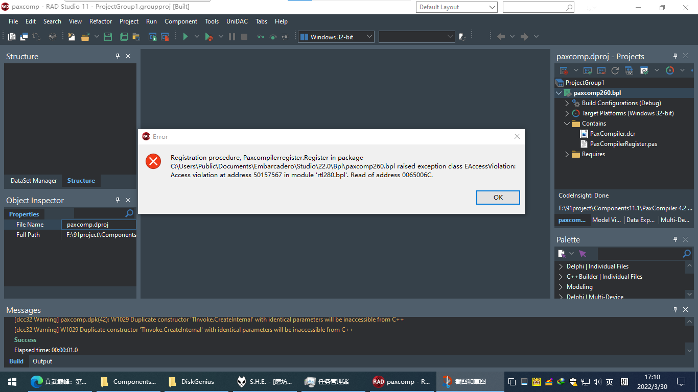The width and height of the screenshot is (698, 392).
Task: Toggle the pushpin on the Palette panel
Action: 675,239
